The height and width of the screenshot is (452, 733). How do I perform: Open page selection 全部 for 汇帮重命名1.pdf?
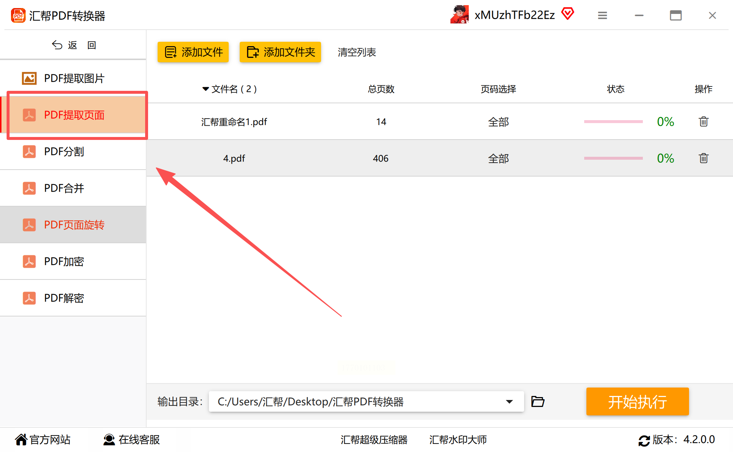[498, 122]
